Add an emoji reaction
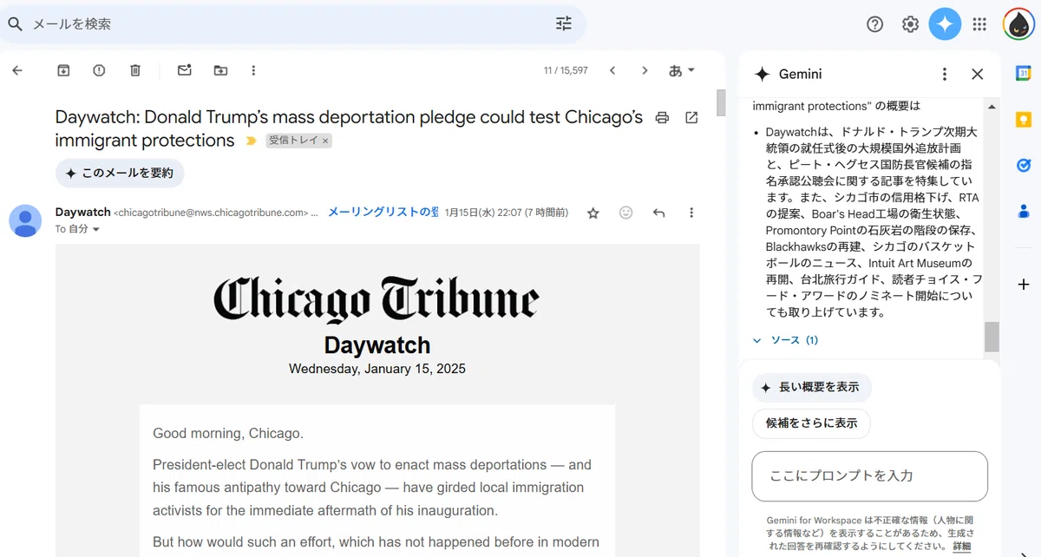1041x557 pixels. 626,213
